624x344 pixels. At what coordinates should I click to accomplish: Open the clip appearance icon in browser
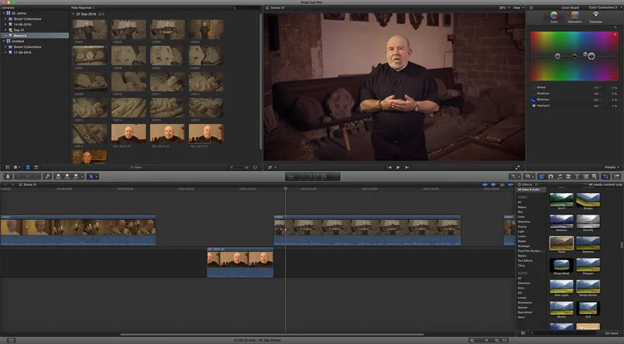tap(255, 167)
